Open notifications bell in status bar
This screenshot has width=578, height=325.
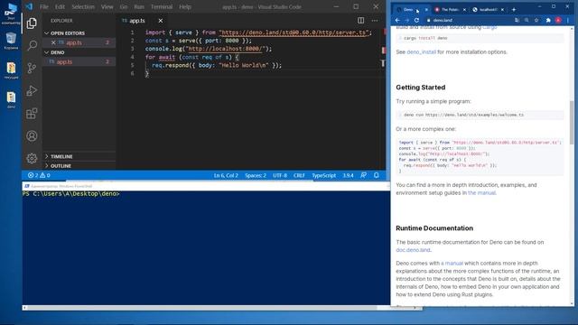pyautogui.click(x=377, y=175)
